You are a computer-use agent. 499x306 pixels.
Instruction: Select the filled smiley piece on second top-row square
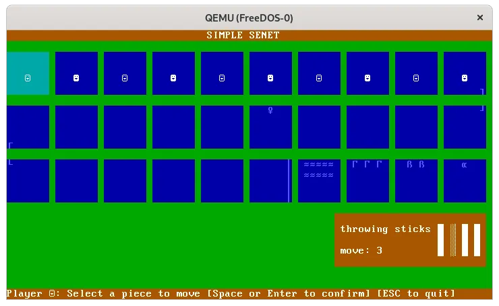[x=76, y=78]
